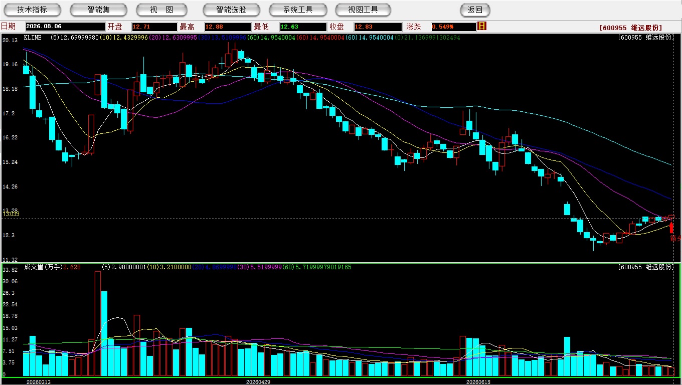Click the [600955 维远股份] label in the K-line panel
The width and height of the screenshot is (682, 385).
[x=645, y=38]
